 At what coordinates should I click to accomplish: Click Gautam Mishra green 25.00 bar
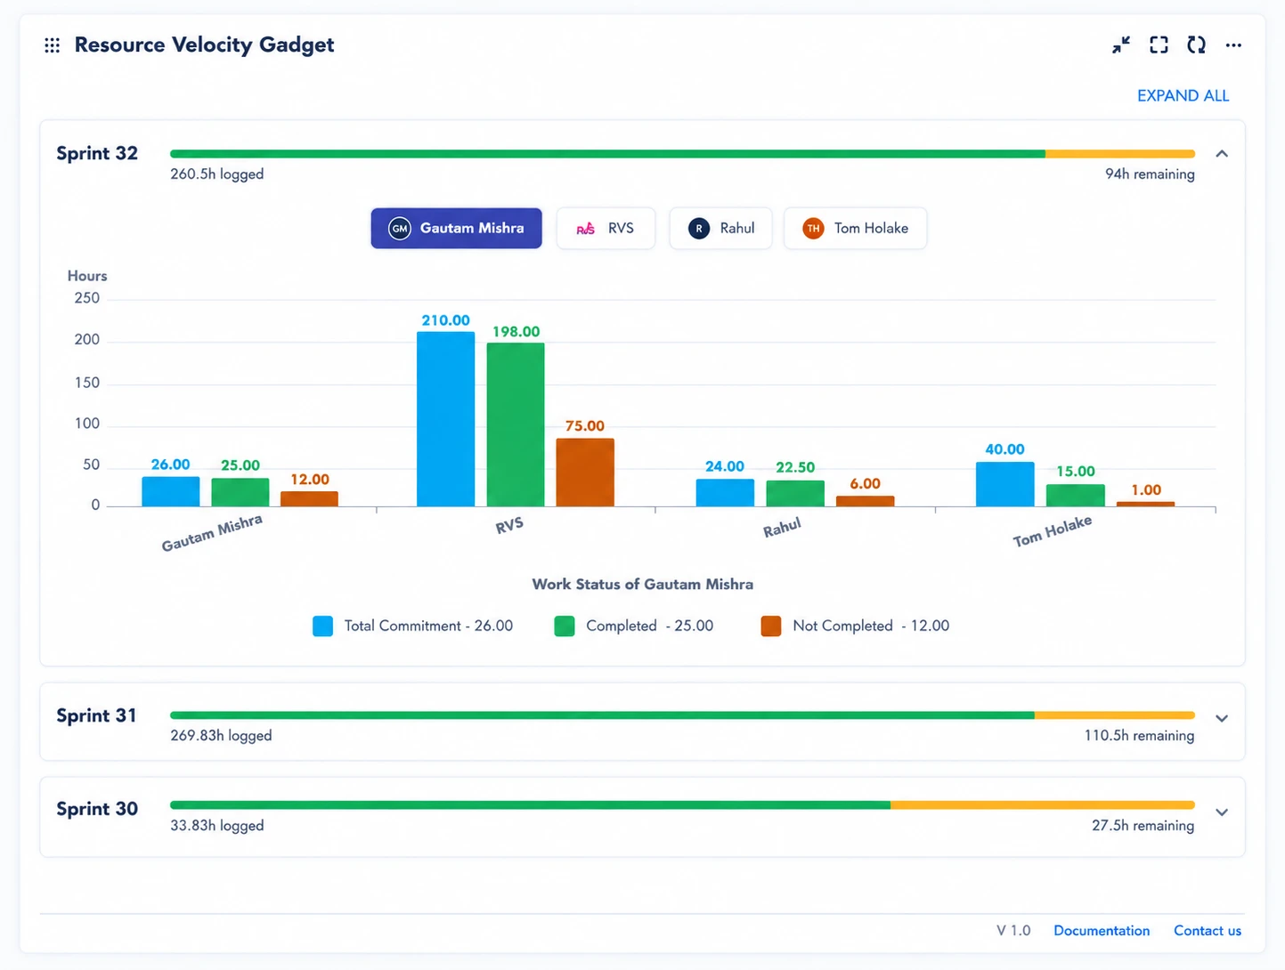pos(240,492)
